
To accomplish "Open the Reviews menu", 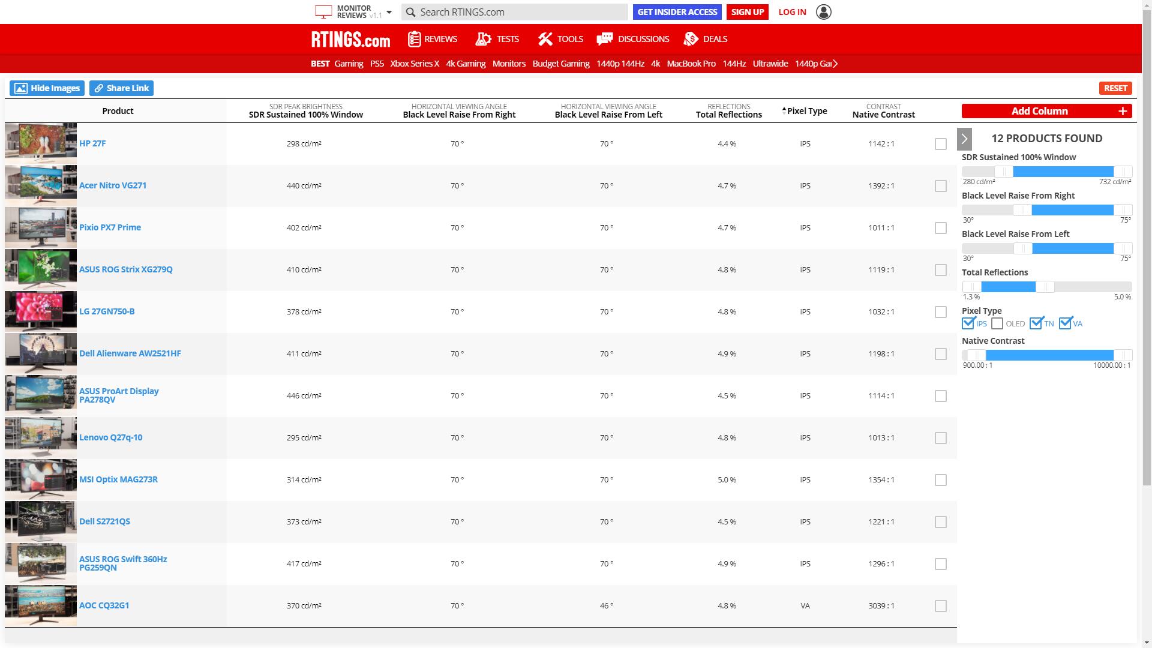I will point(432,39).
